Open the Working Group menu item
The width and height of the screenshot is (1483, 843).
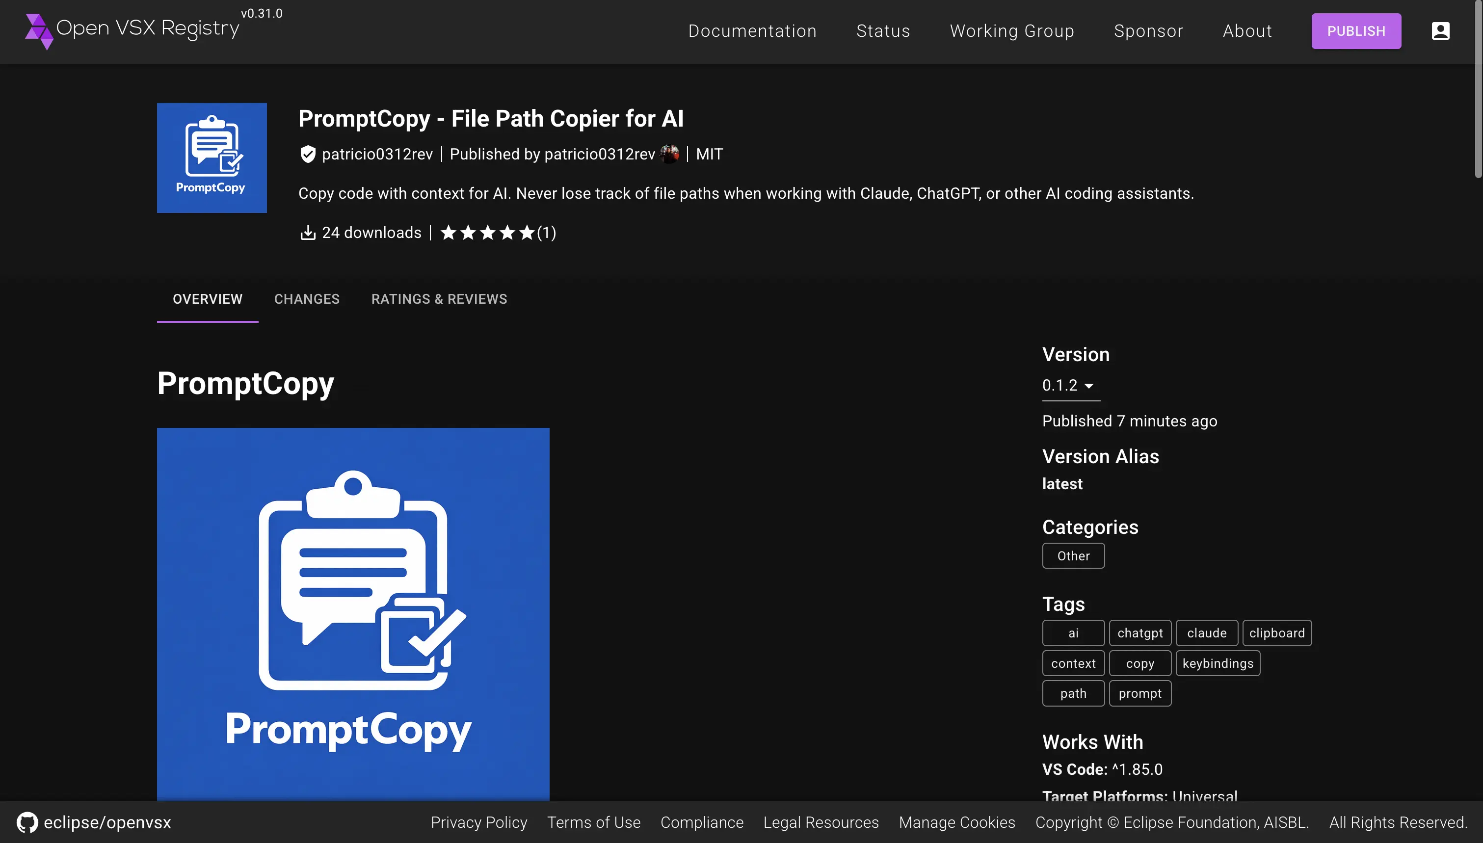point(1012,31)
